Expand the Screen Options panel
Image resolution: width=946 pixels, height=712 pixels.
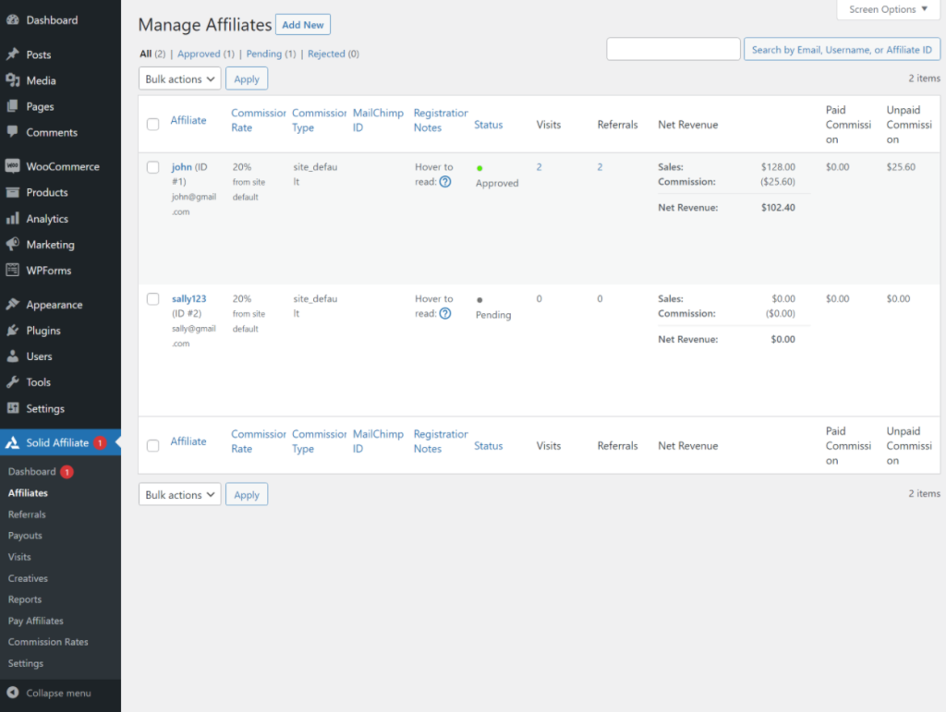[888, 9]
